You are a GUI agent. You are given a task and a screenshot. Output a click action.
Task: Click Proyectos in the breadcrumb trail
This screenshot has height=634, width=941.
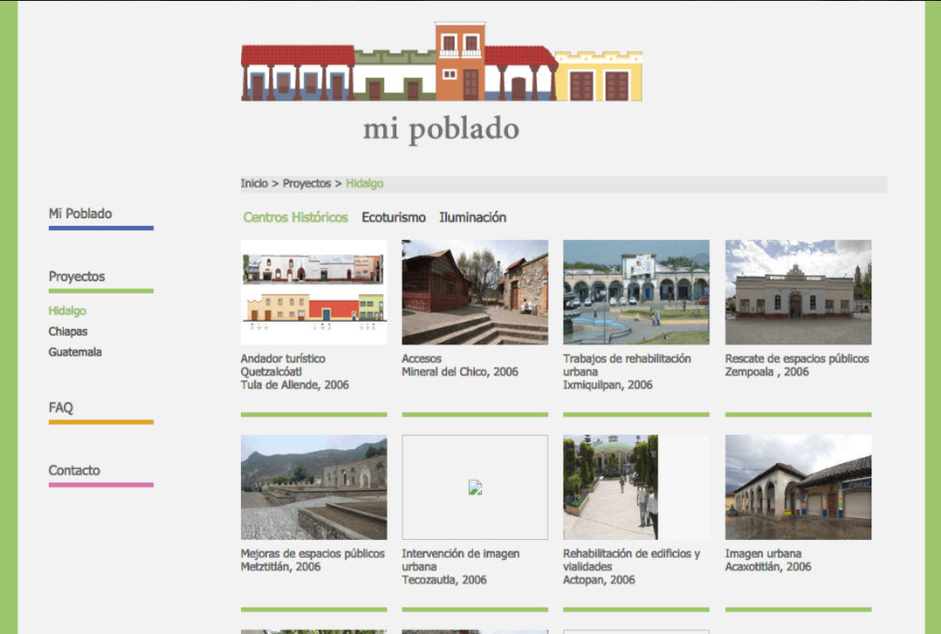pos(307,183)
